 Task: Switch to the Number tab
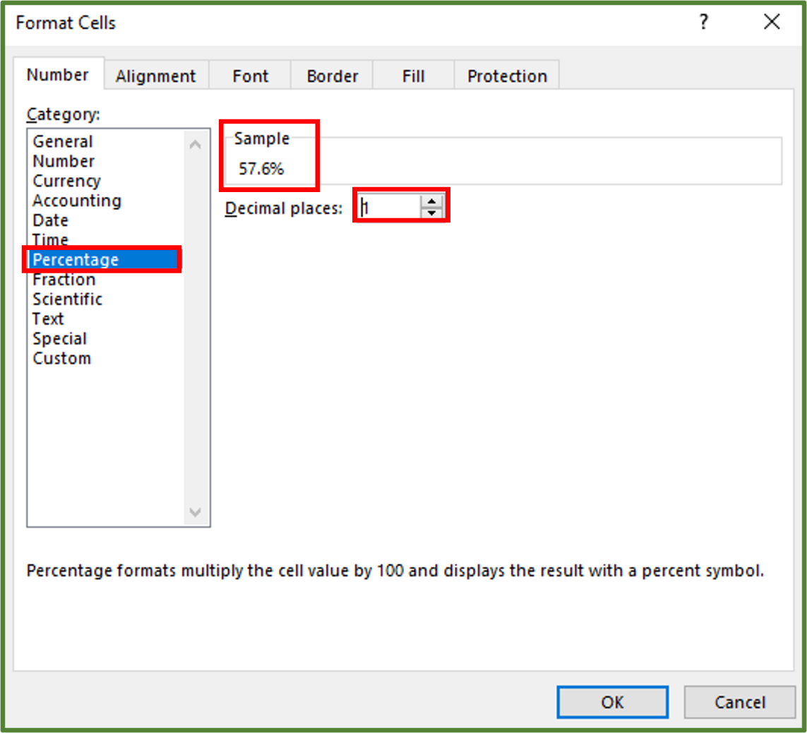click(x=59, y=74)
